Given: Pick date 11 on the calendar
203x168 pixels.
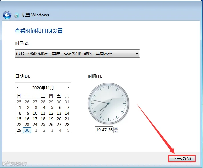Looking at the screenshot, I should 43,113.
